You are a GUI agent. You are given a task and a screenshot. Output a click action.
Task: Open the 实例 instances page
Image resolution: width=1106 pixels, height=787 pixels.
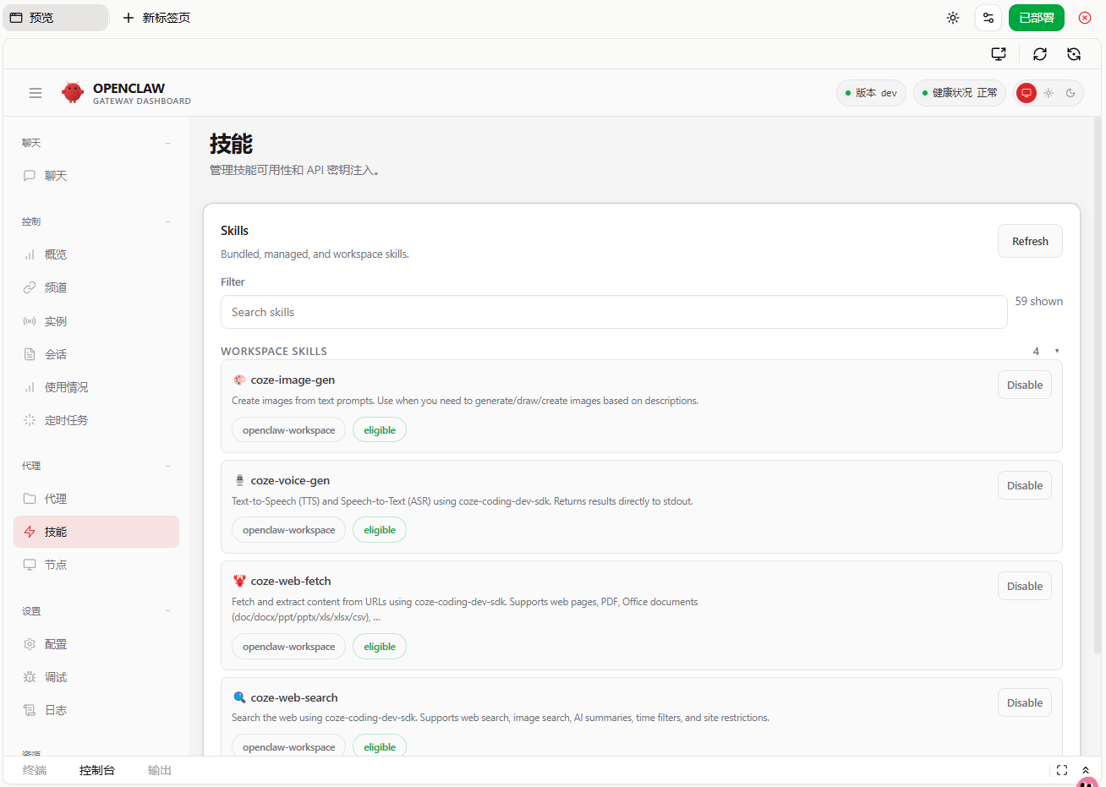[96, 321]
